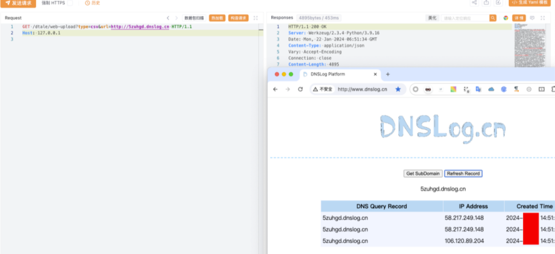
Task: Open response in Chrome browser icon
Action: pyautogui.click(x=506, y=18)
